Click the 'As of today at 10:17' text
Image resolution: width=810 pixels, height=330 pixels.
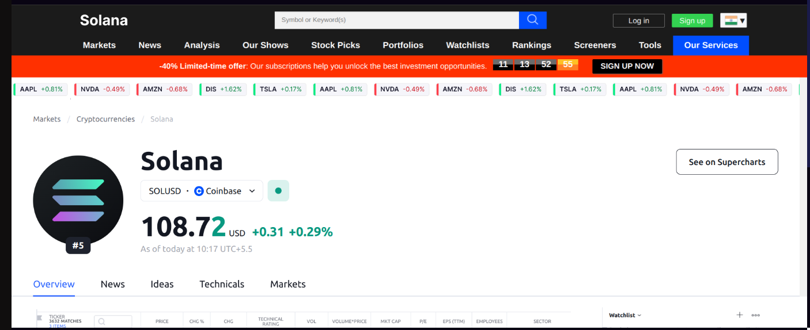(196, 249)
